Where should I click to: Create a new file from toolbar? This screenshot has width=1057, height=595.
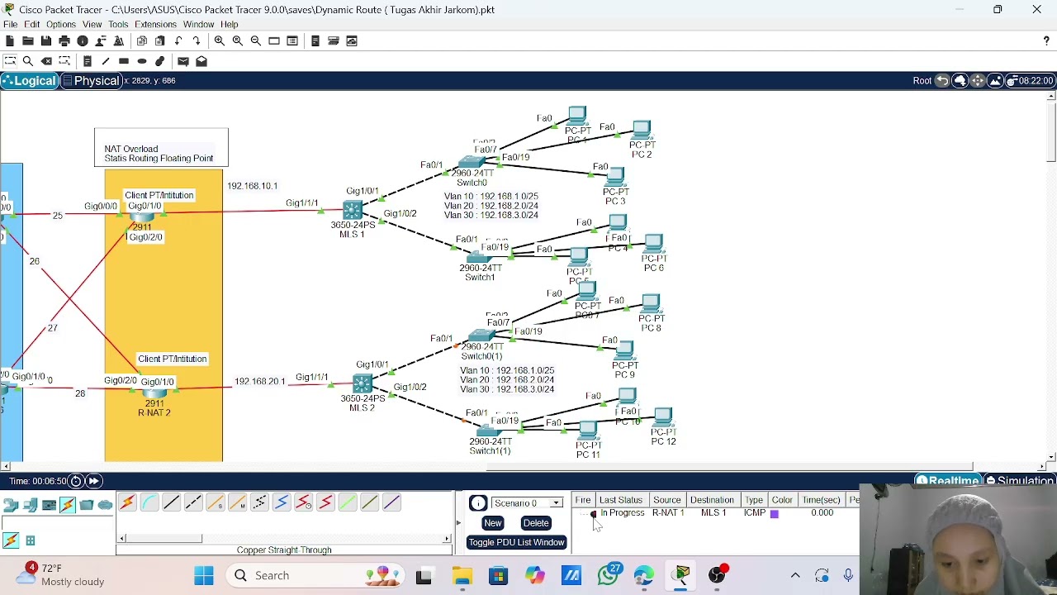pyautogui.click(x=9, y=40)
